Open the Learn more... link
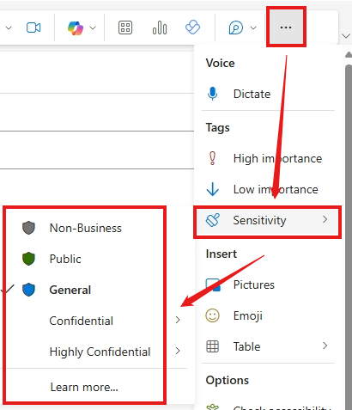 (x=84, y=387)
